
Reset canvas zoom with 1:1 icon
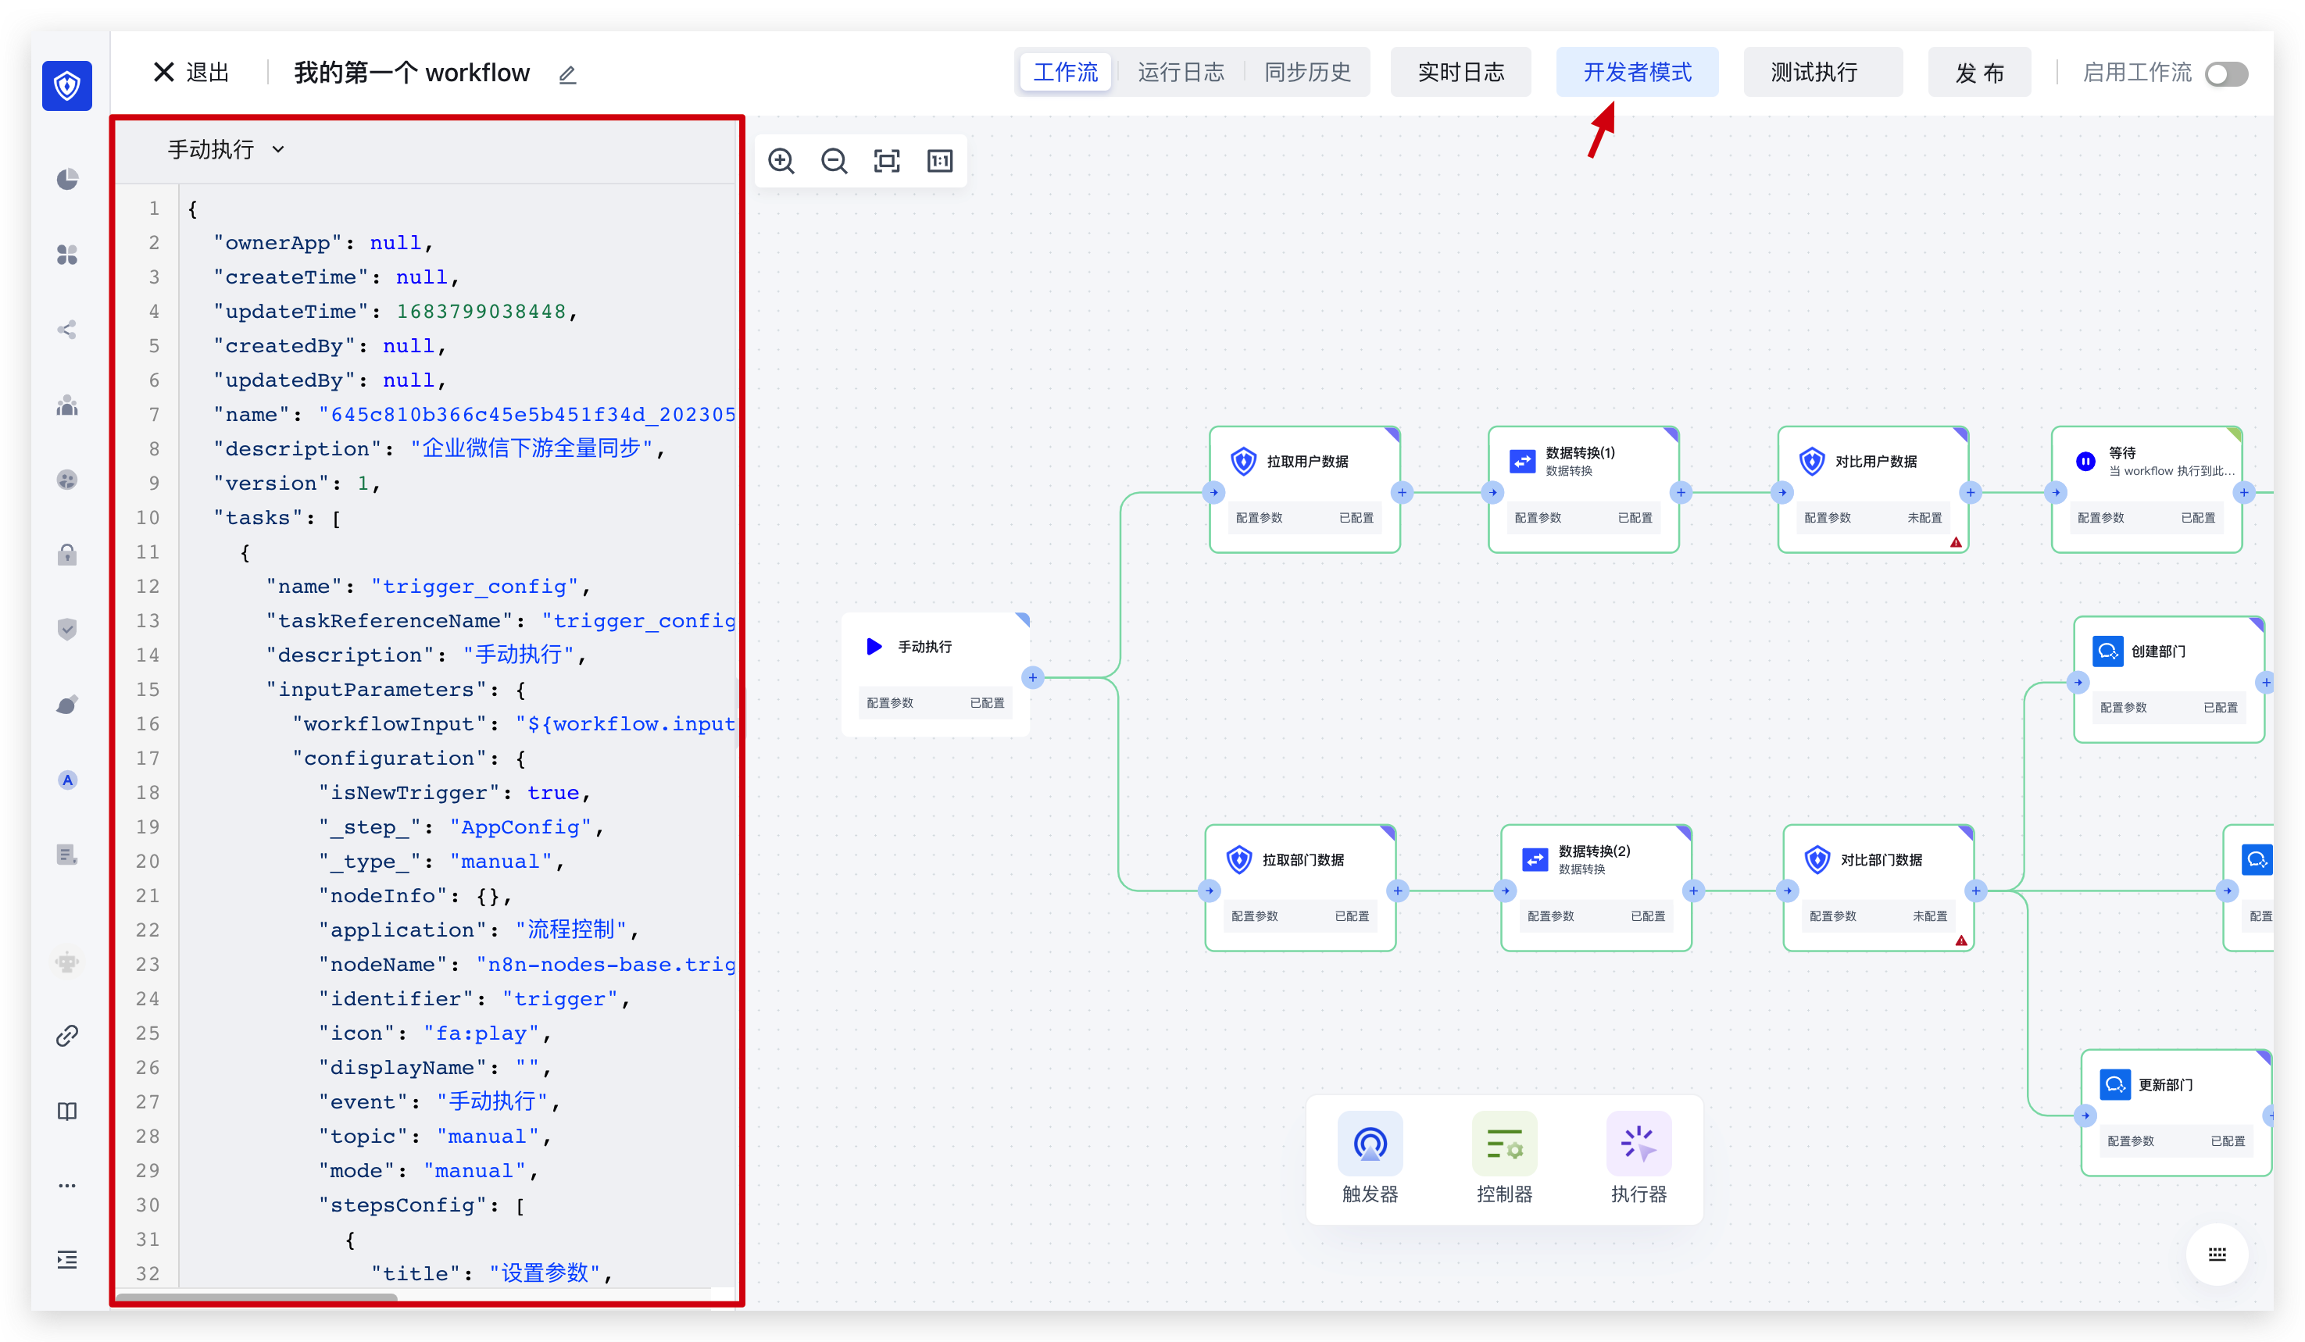tap(939, 162)
